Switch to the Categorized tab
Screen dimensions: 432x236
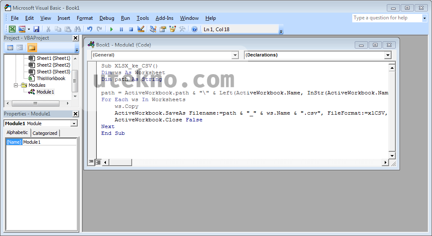[x=45, y=133]
